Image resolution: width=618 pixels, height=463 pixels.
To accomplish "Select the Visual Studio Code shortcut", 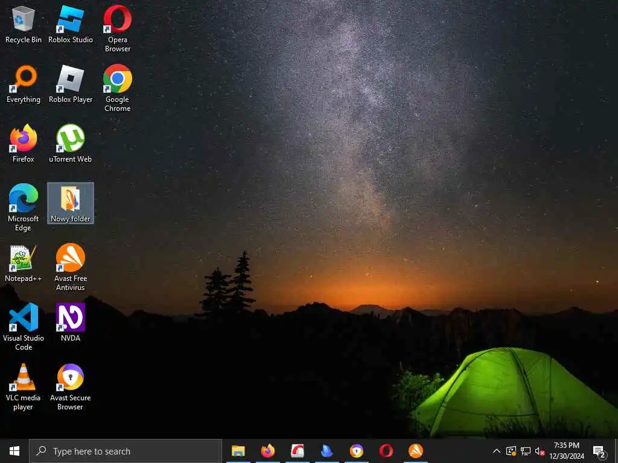I will (24, 327).
